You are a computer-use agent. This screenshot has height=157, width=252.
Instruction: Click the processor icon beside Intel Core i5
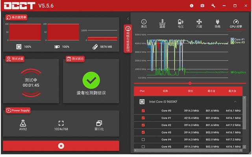[x=142, y=102]
